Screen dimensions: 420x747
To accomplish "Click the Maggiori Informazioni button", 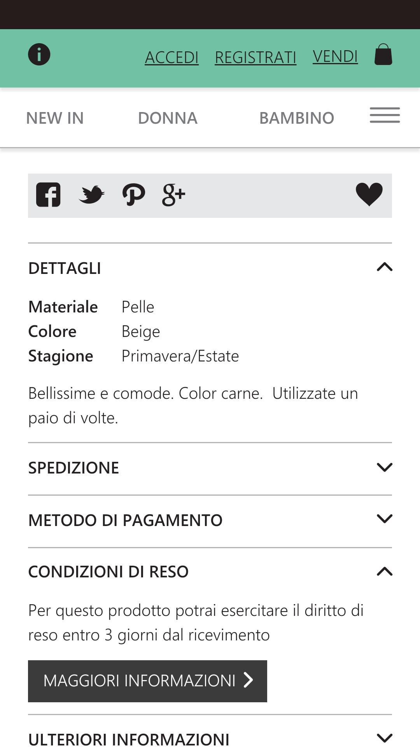I will (147, 681).
